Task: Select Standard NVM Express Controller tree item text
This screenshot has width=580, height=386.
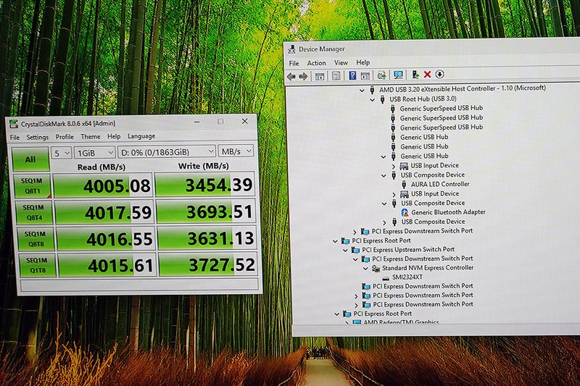Action: (428, 268)
